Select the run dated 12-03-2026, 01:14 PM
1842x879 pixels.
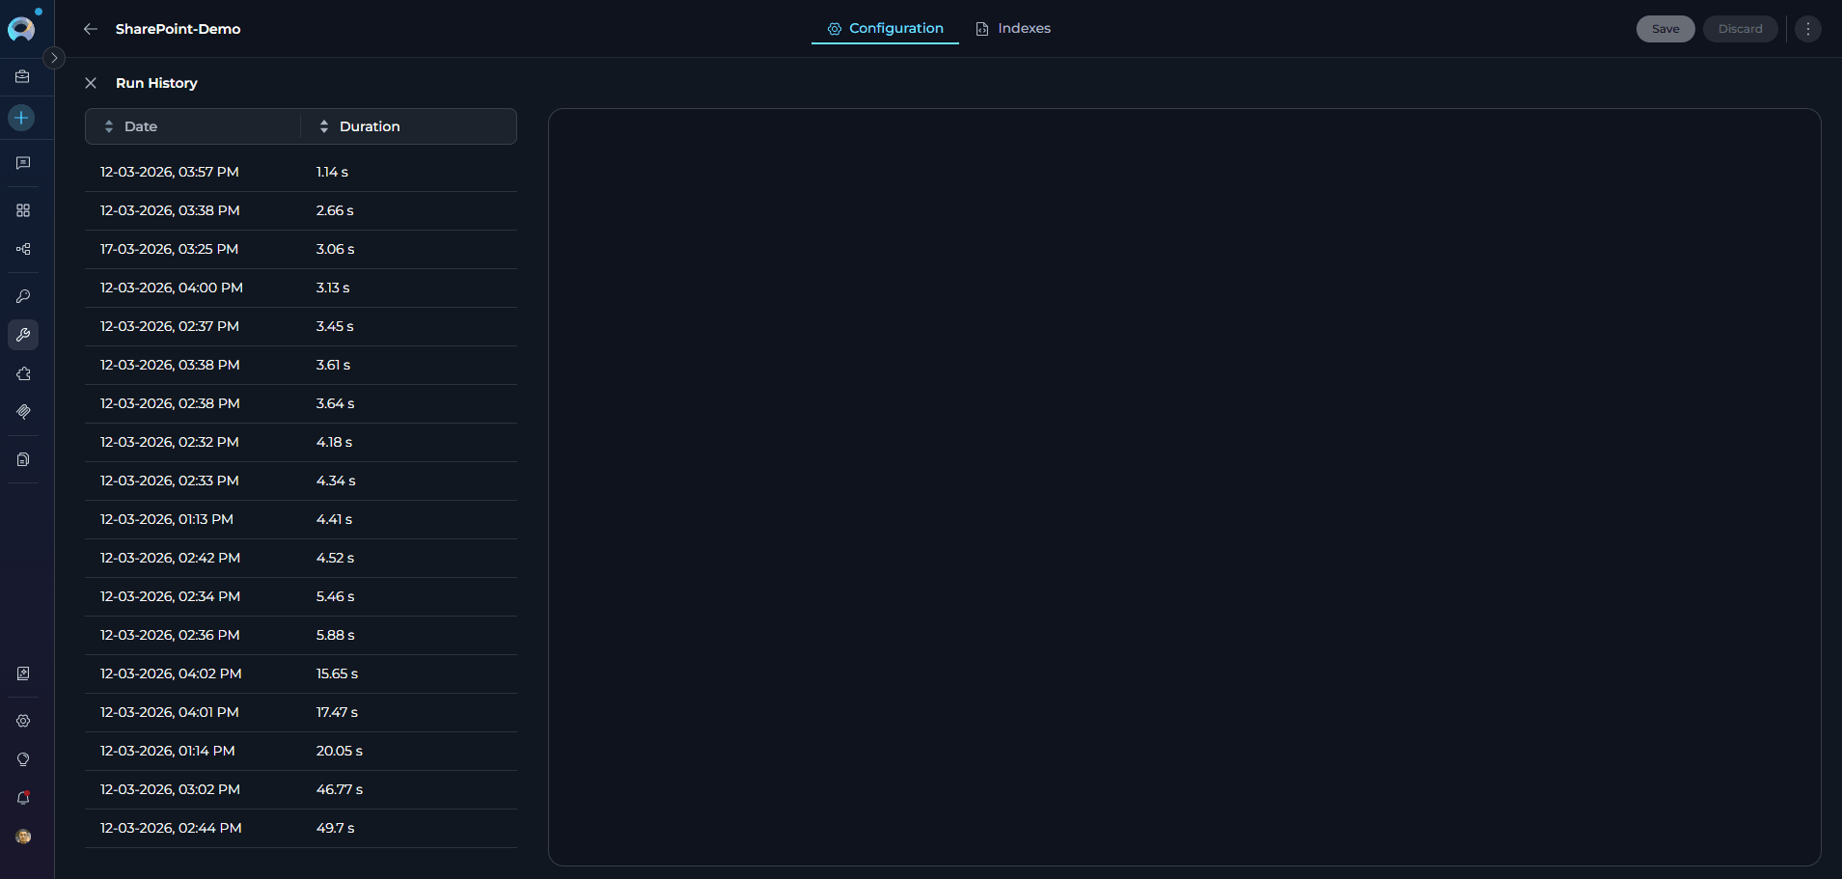click(x=301, y=751)
